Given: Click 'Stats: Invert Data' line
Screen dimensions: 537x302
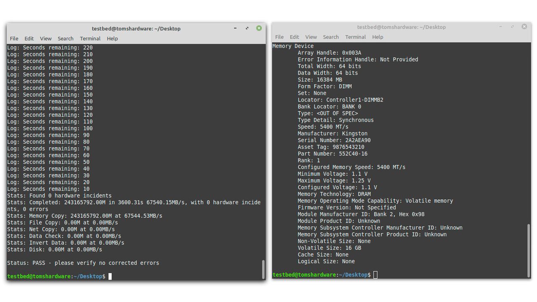Looking at the screenshot, I should coord(65,242).
